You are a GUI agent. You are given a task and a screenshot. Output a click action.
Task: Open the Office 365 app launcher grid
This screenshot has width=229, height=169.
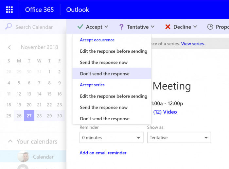[x=9, y=9]
